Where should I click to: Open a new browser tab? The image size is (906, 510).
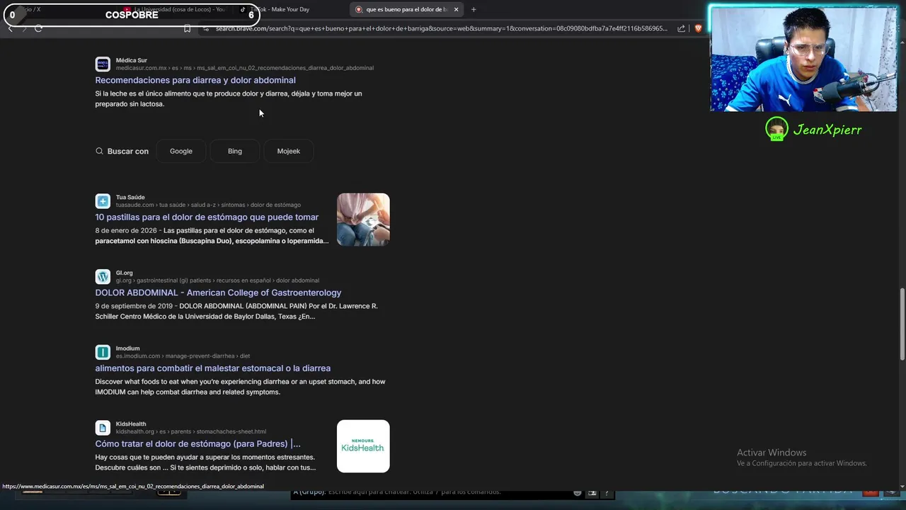coord(474,9)
